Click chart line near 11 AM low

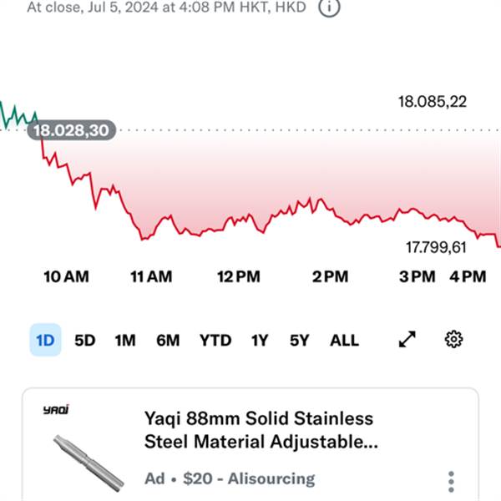pos(143,238)
